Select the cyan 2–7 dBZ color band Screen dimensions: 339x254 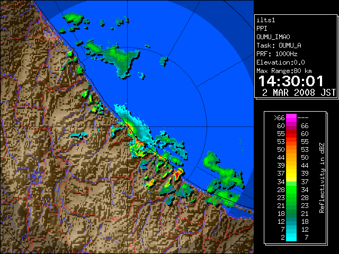(291, 238)
